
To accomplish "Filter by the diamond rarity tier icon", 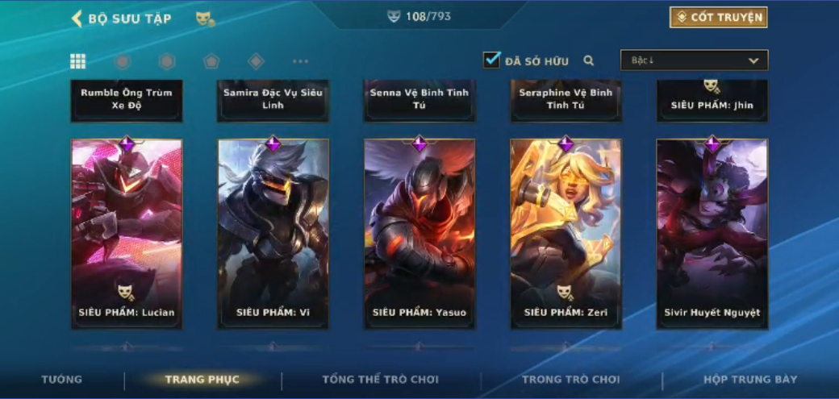I will click(256, 61).
